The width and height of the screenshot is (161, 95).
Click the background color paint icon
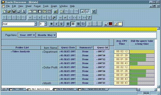tap(116, 24)
